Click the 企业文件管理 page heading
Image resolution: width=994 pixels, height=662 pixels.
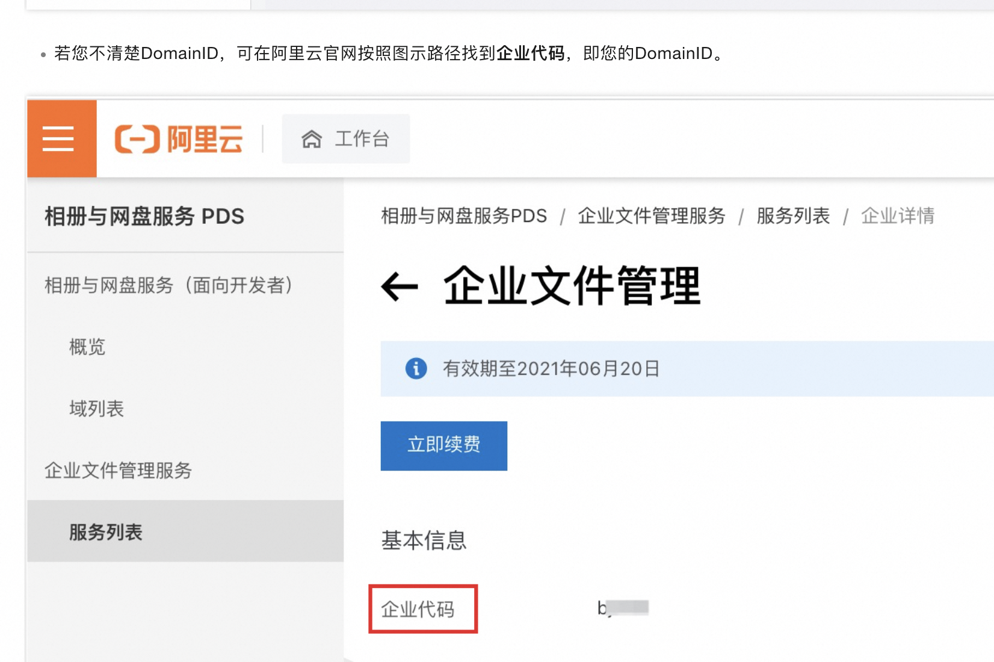click(x=572, y=286)
